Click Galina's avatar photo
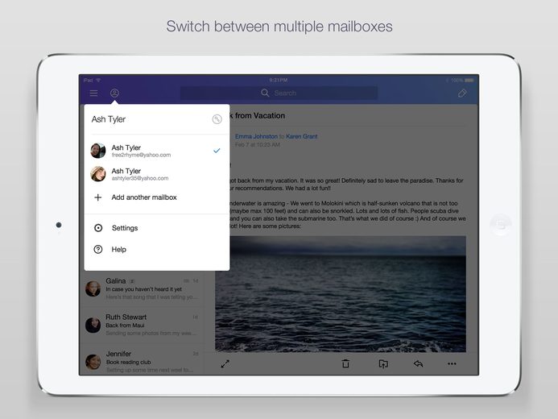The width and height of the screenshot is (558, 419). pyautogui.click(x=93, y=288)
